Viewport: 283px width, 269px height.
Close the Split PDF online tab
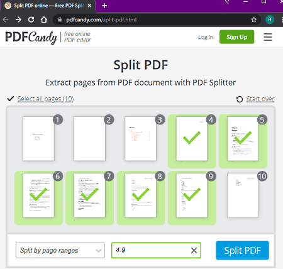tap(89, 6)
